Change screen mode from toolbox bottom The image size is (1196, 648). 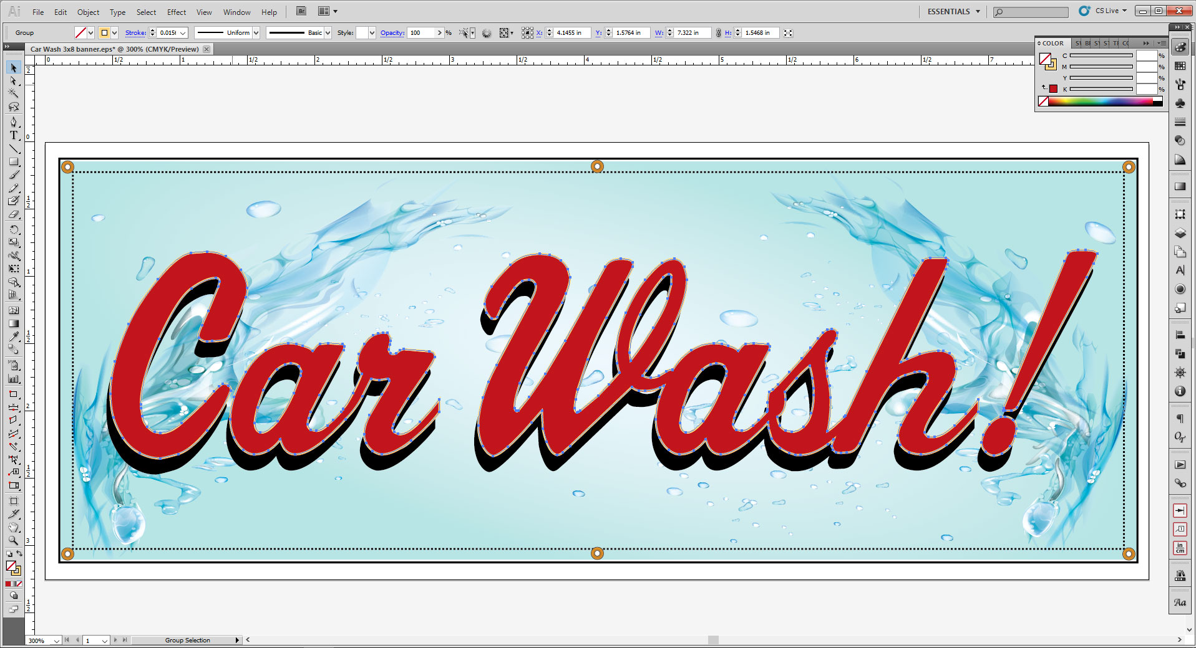tap(14, 609)
